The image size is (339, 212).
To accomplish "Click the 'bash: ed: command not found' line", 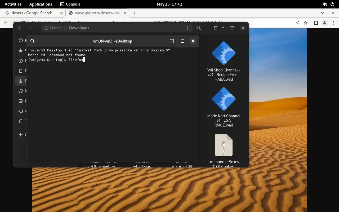I will (x=57, y=55).
